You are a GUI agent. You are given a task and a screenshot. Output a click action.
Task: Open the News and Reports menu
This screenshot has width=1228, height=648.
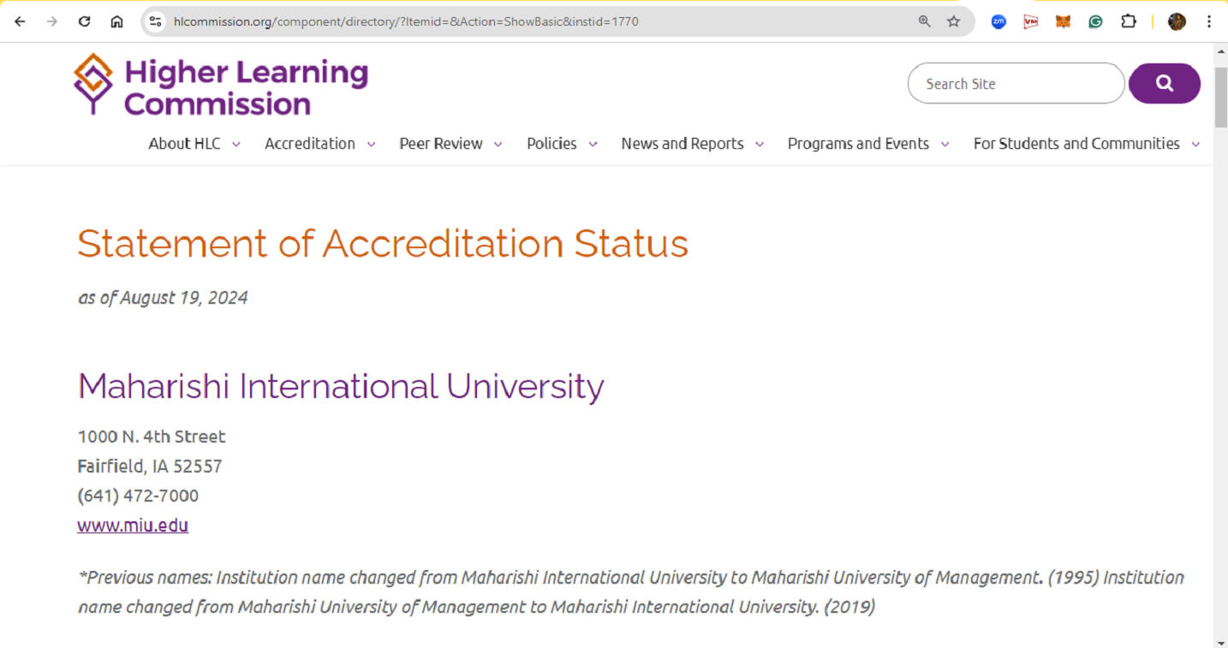683,144
